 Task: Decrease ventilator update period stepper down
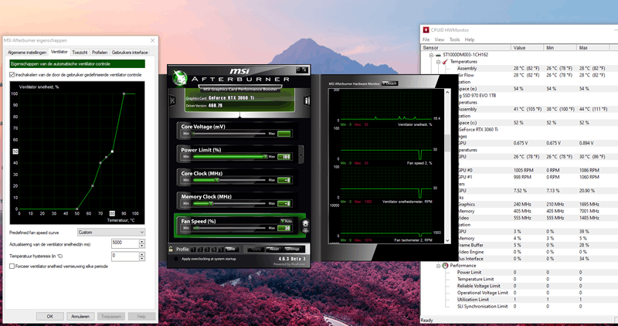(x=142, y=246)
